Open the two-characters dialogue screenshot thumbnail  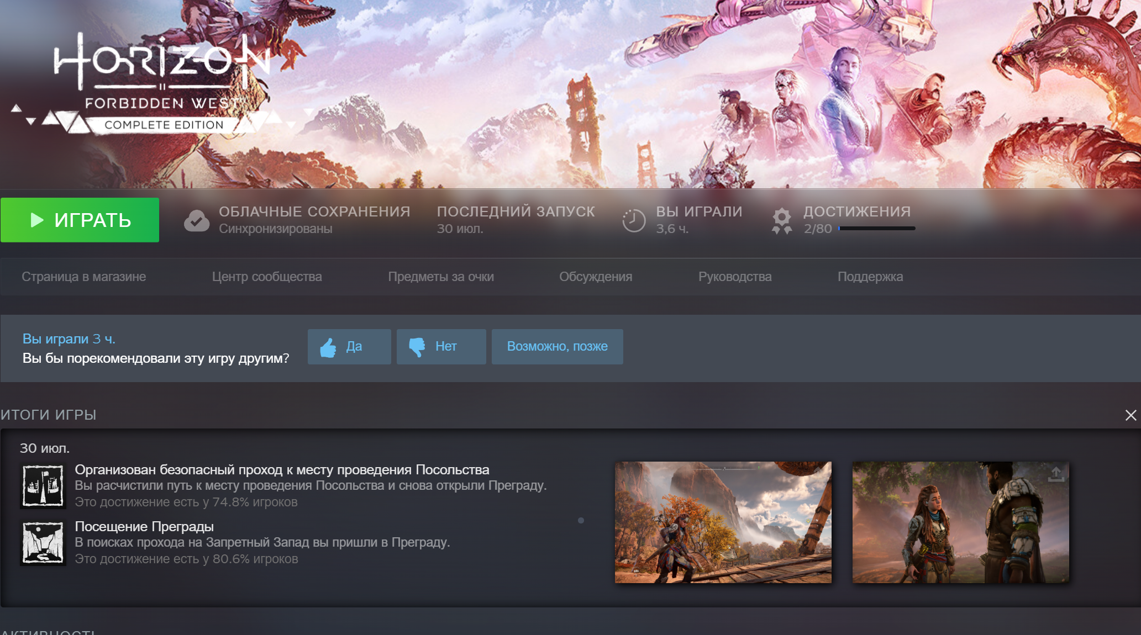tap(961, 522)
